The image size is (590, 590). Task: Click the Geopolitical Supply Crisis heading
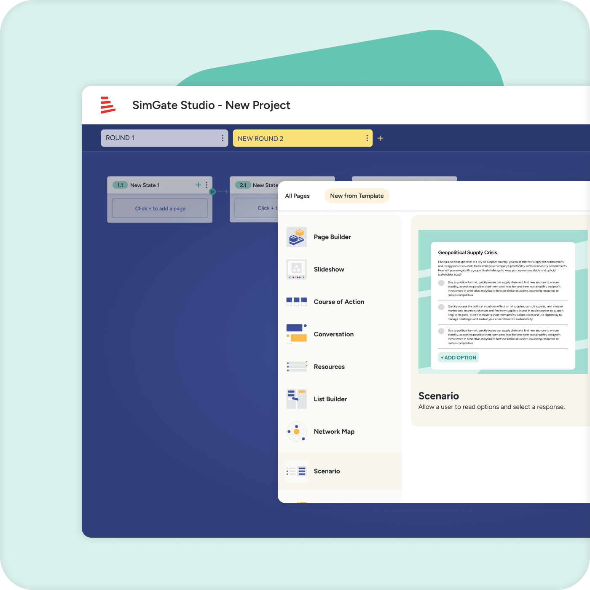pyautogui.click(x=467, y=252)
